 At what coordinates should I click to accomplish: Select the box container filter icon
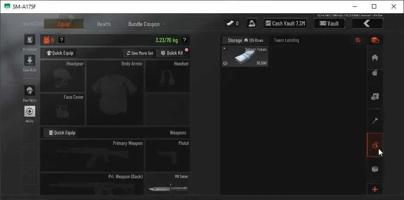(375, 169)
